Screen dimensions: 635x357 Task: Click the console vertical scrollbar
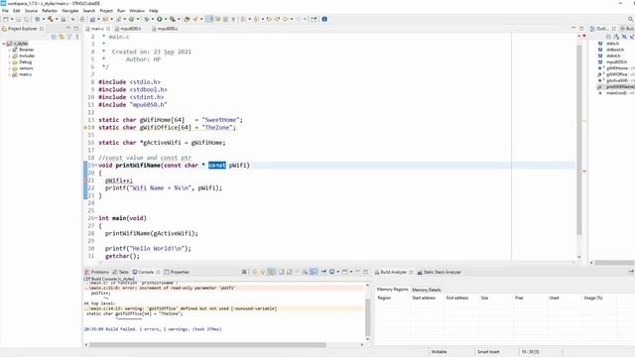tap(368, 317)
